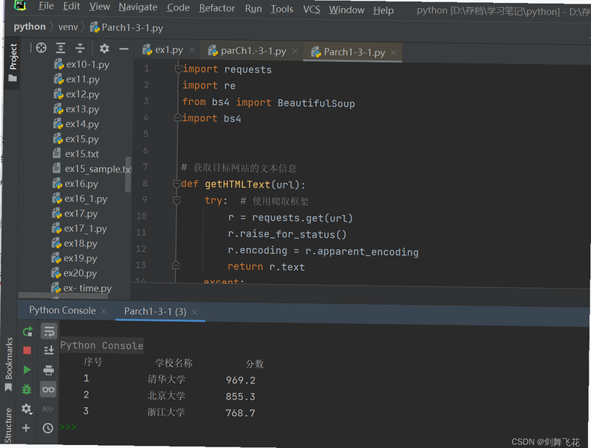Open the VCS menu
Viewport: 591px width, 448px height.
311,10
